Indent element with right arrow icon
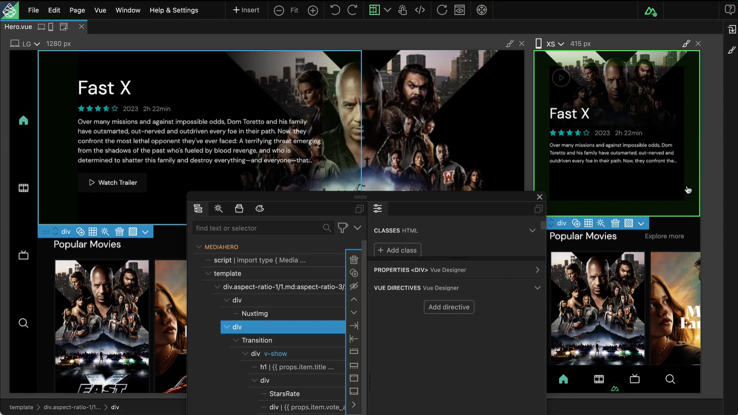Viewport: 738px width, 415px height. pyautogui.click(x=354, y=325)
